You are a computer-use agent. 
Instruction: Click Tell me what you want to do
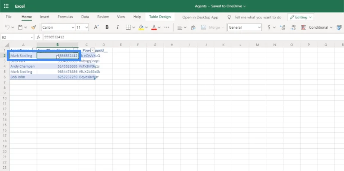point(258,17)
